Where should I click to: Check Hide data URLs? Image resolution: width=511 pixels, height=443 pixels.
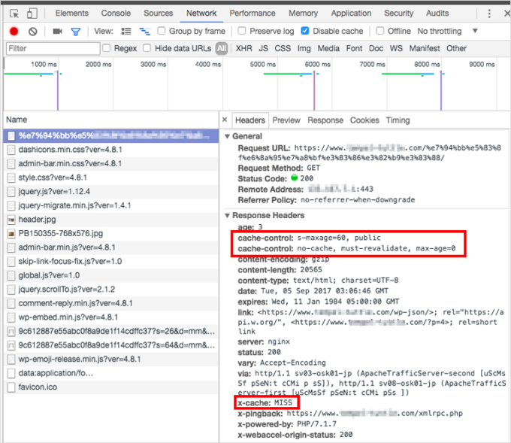(x=147, y=48)
